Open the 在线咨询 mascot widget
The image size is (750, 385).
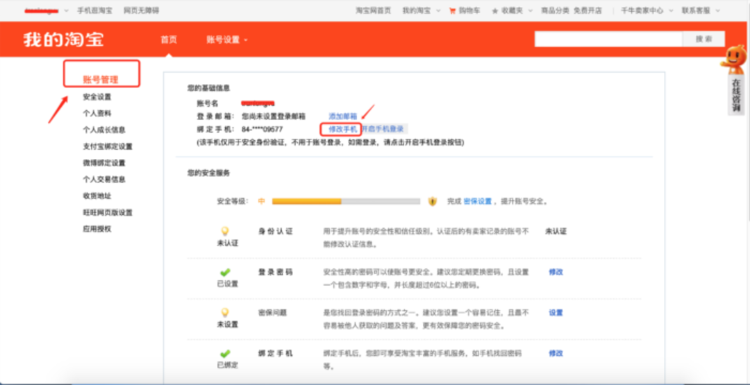tap(735, 80)
